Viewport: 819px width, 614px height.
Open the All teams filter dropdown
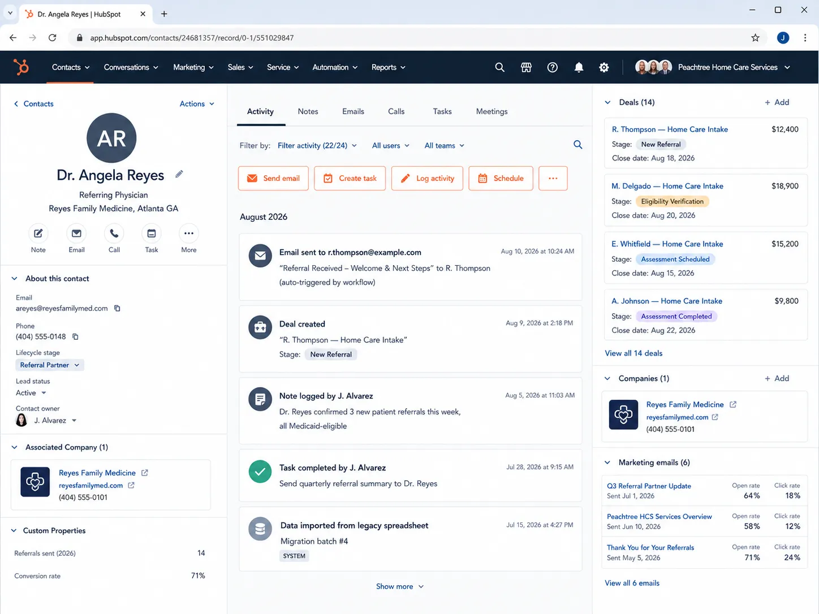445,145
